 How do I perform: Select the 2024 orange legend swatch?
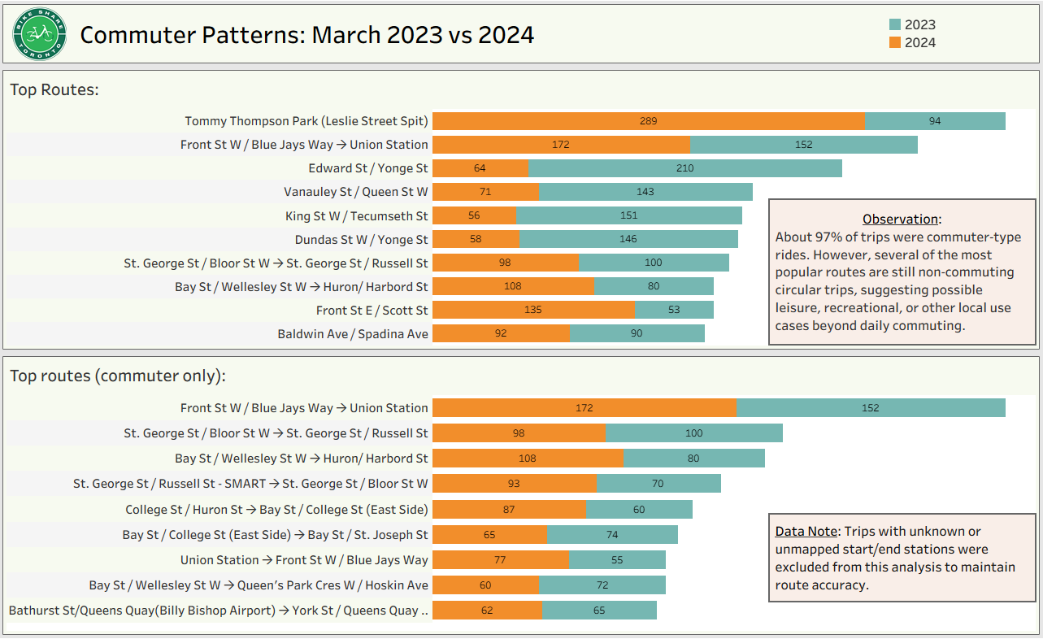[x=894, y=43]
